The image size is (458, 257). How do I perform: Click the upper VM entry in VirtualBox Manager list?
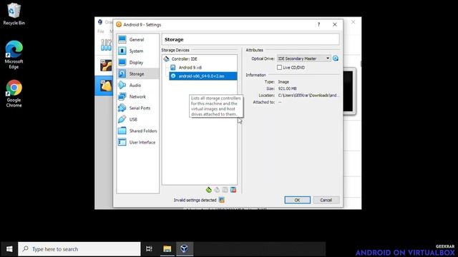coord(104,66)
